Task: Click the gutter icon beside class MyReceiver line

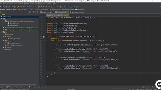Action: pos(44,37)
